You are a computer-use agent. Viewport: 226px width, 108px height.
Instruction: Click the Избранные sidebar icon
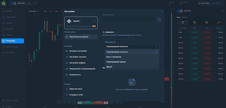point(4,17)
